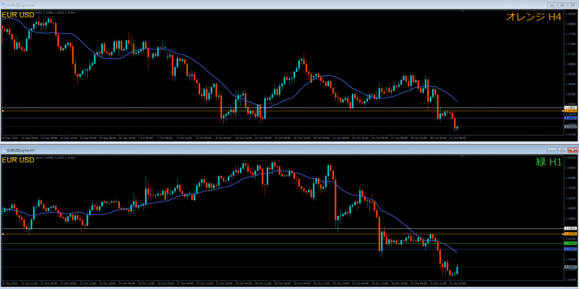Click the orange 1.15799 price tag on H4
The width and height of the screenshot is (579, 289).
click(571, 111)
